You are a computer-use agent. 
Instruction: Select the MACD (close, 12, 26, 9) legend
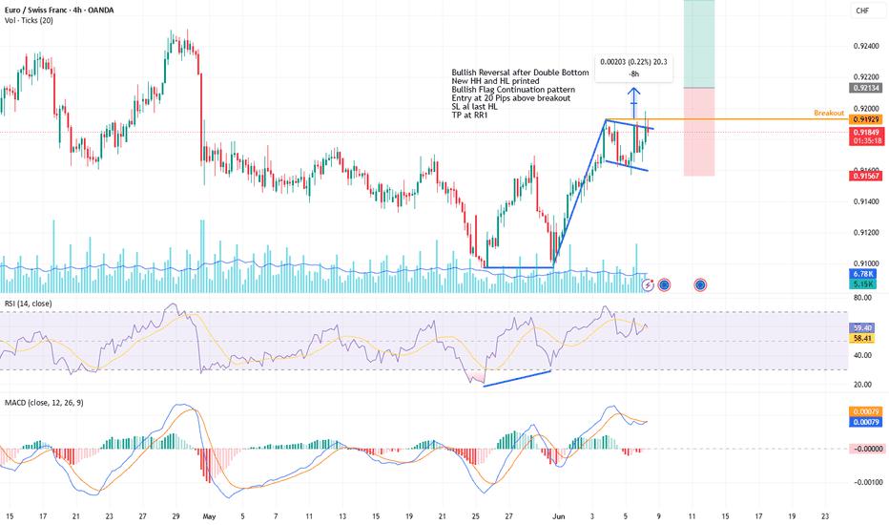44,403
